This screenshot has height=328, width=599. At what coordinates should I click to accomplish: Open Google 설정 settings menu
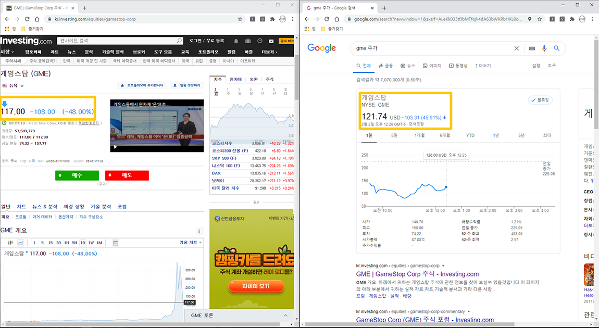click(536, 66)
